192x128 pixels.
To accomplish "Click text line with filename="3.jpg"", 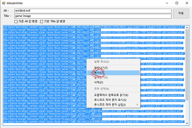I will point(52,46).
